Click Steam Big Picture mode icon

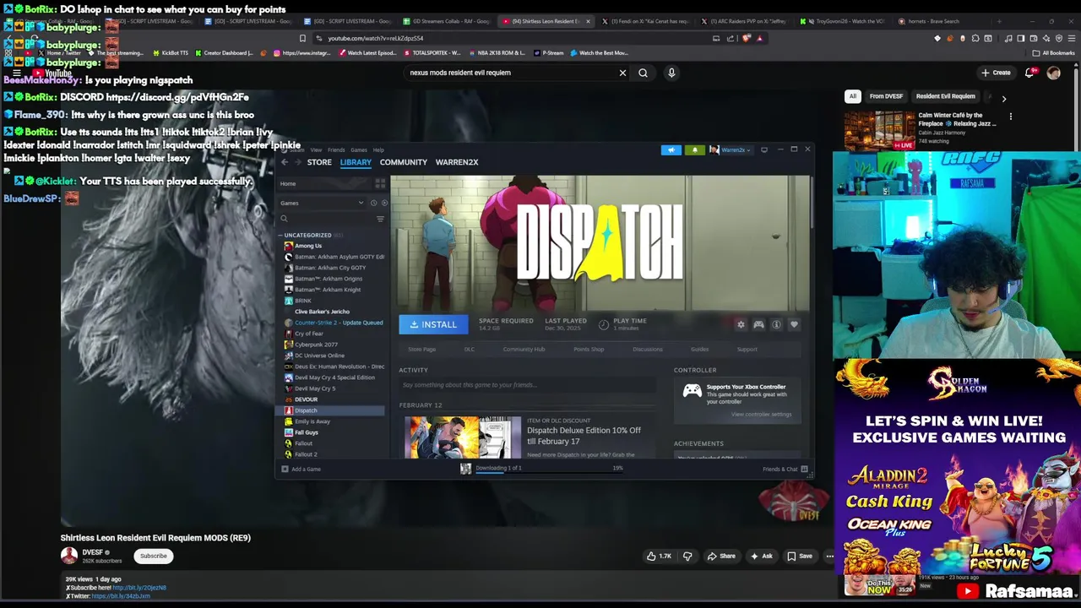coord(764,149)
